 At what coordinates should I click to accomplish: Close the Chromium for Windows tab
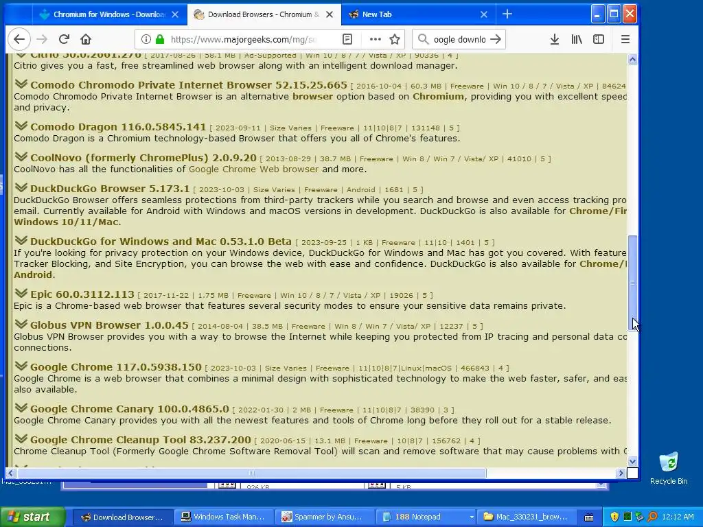tap(175, 14)
